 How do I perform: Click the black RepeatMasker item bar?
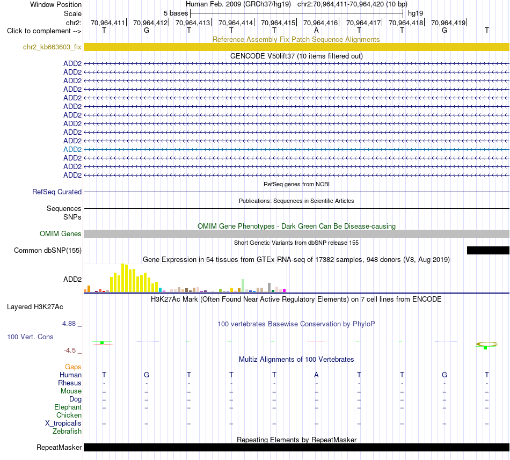pos(296,447)
